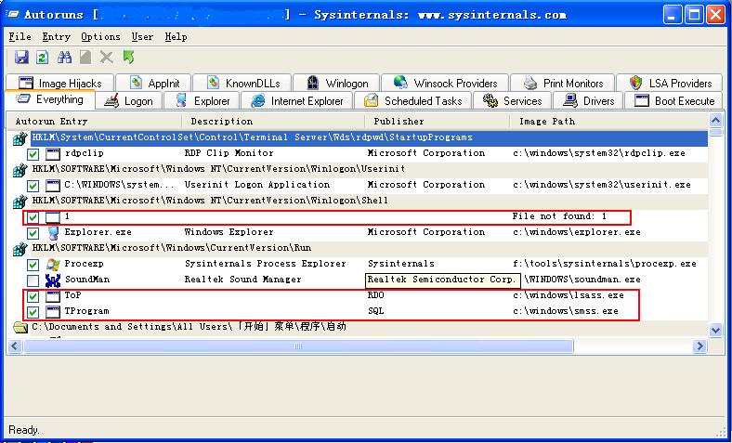Enable the SoundMan entry checkbox
This screenshot has height=443, width=732.
pyautogui.click(x=33, y=280)
